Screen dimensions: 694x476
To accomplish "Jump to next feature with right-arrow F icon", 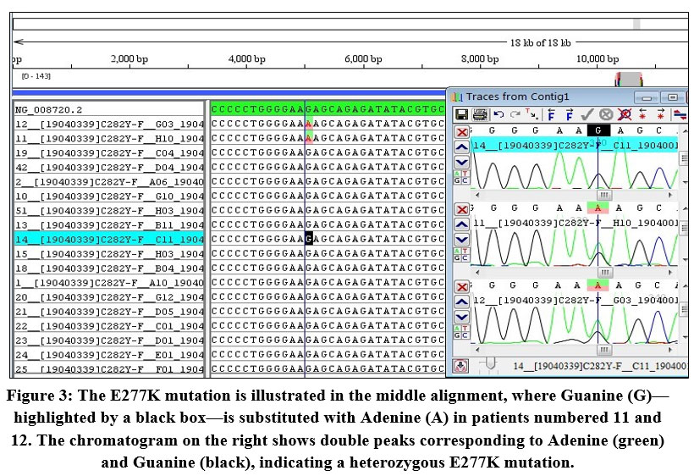I will (570, 114).
